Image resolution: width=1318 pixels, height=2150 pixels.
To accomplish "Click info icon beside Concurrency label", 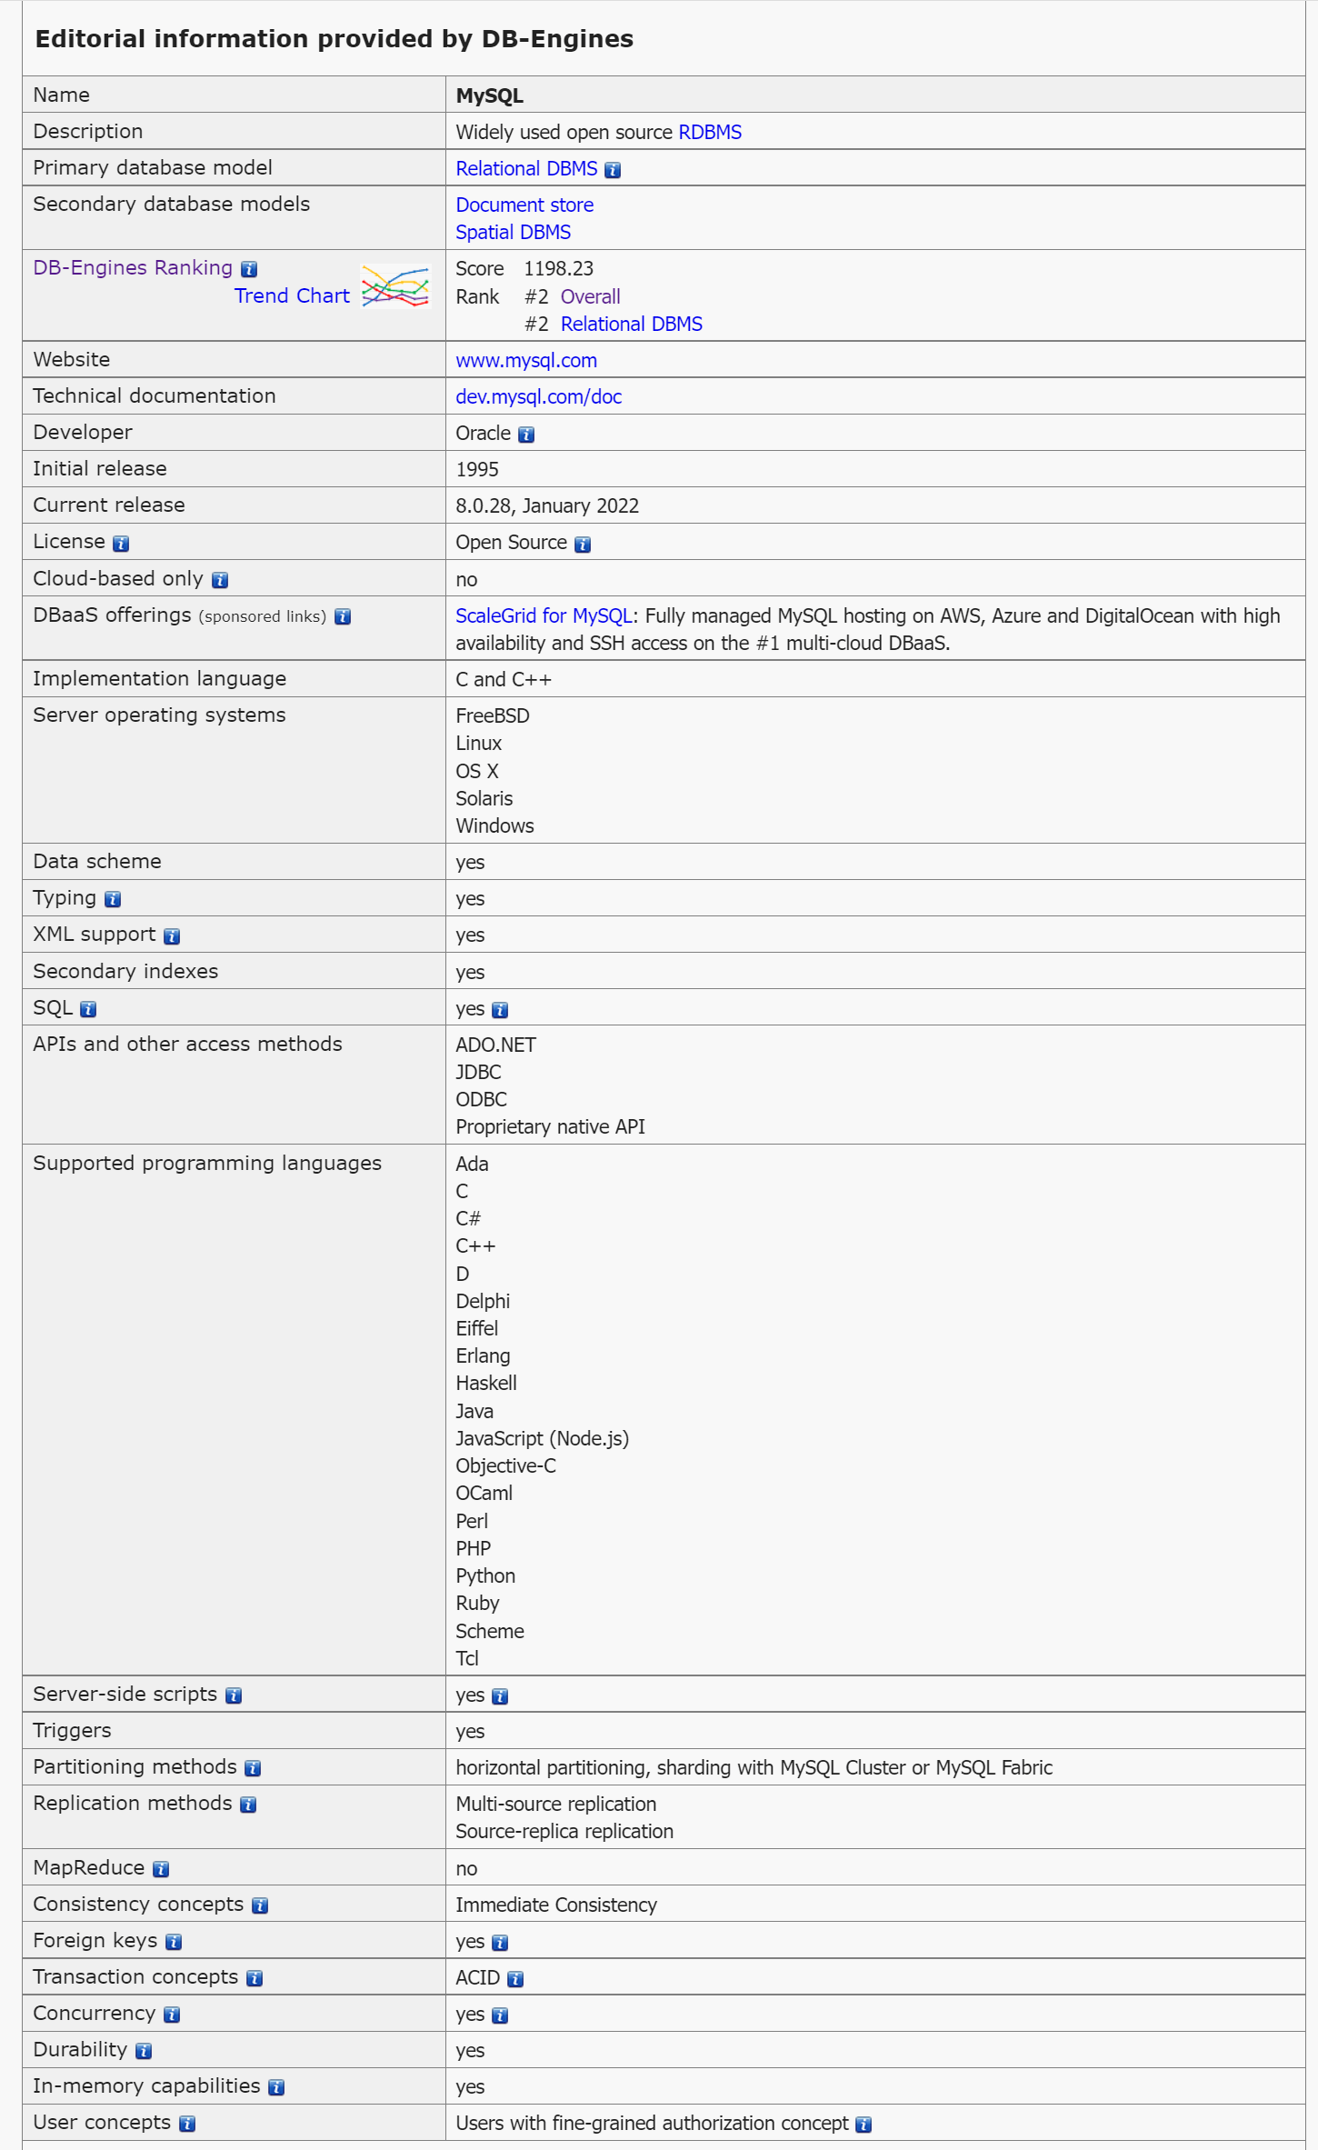I will [x=172, y=2015].
